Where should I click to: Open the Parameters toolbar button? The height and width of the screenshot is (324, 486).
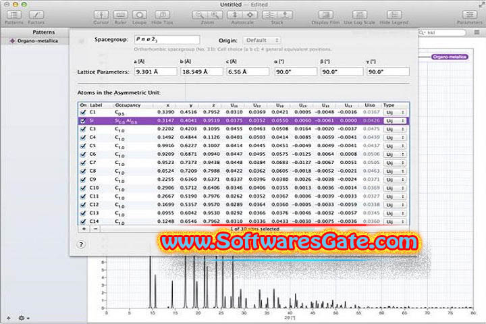[470, 15]
